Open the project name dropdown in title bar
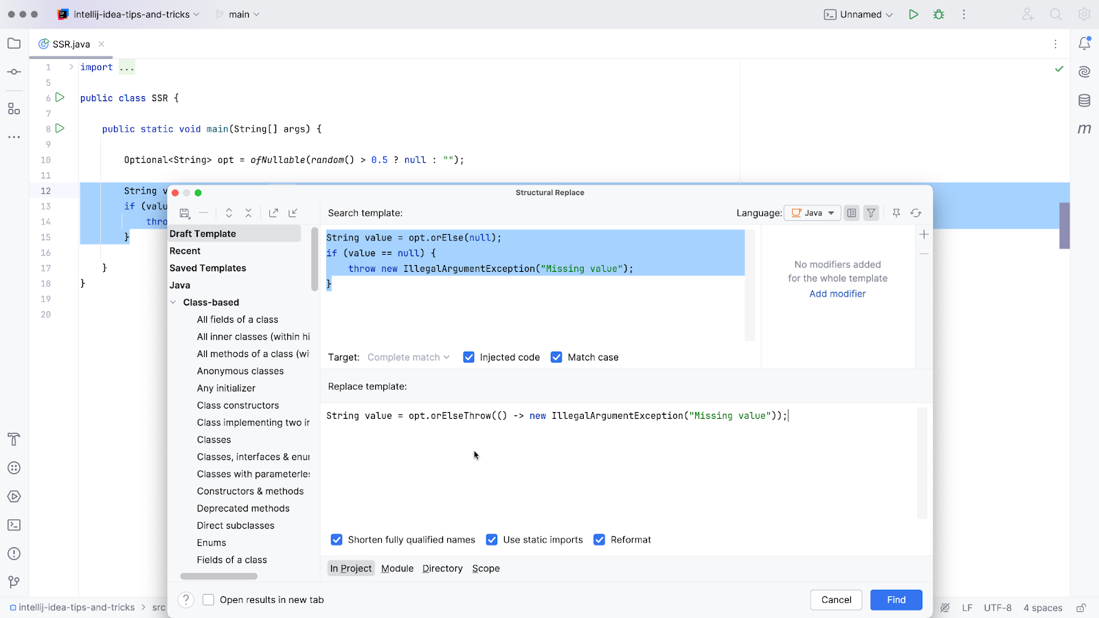The image size is (1099, 618). pos(129,14)
